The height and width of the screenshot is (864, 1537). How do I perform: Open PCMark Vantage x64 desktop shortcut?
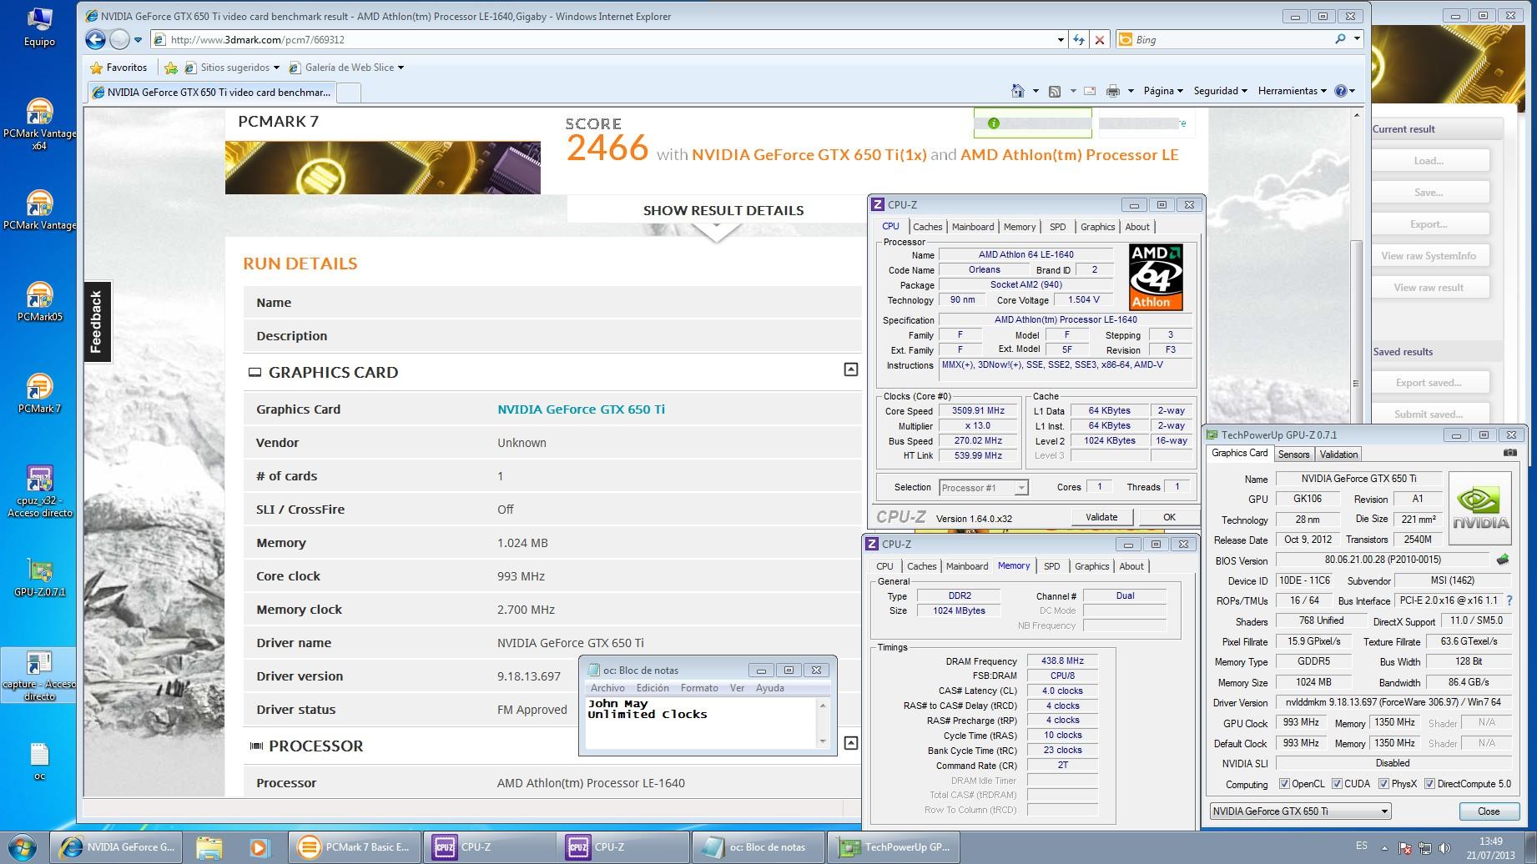[39, 123]
